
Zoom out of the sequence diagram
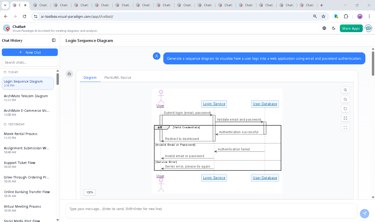click(x=345, y=99)
